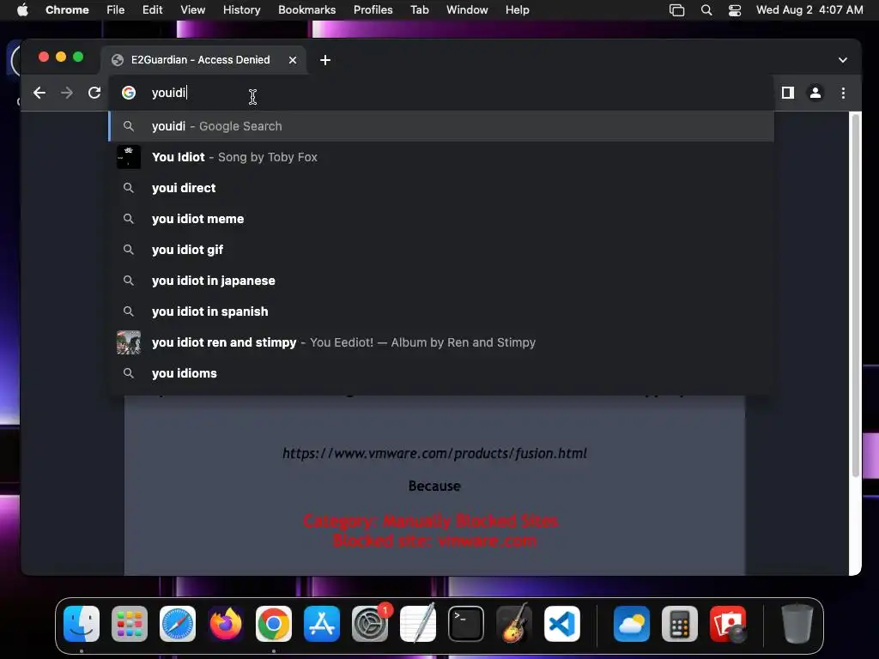Select the 'you idiot in spanish' suggestion
This screenshot has width=879, height=659.
click(x=442, y=311)
